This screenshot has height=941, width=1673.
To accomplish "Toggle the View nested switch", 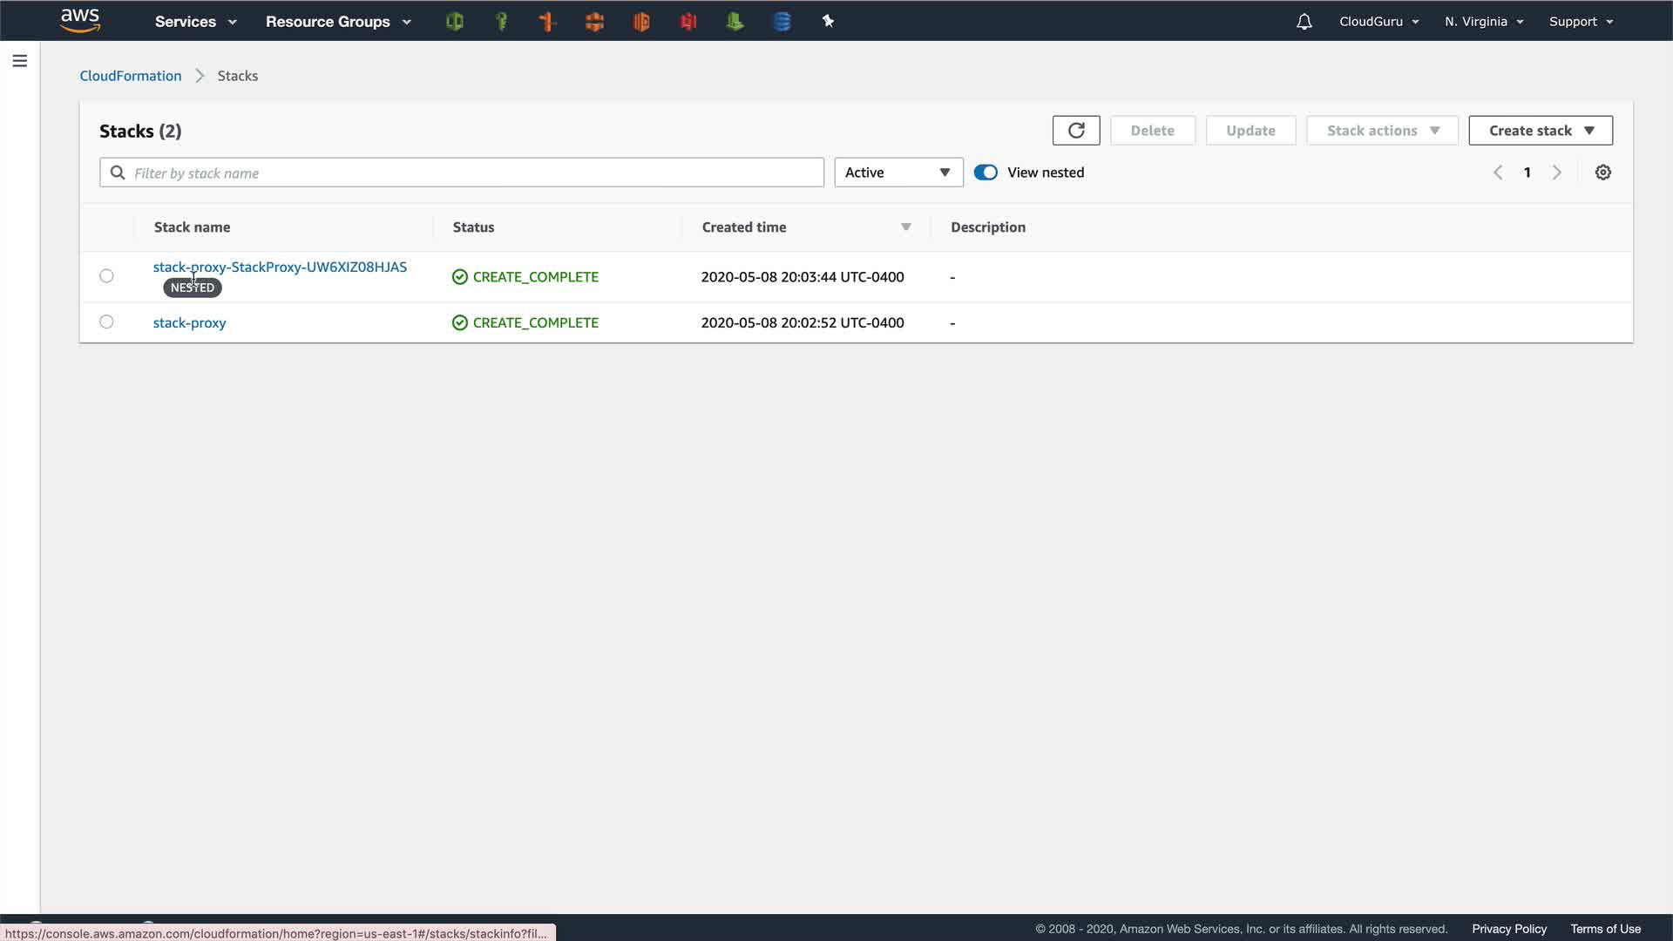I will [986, 173].
